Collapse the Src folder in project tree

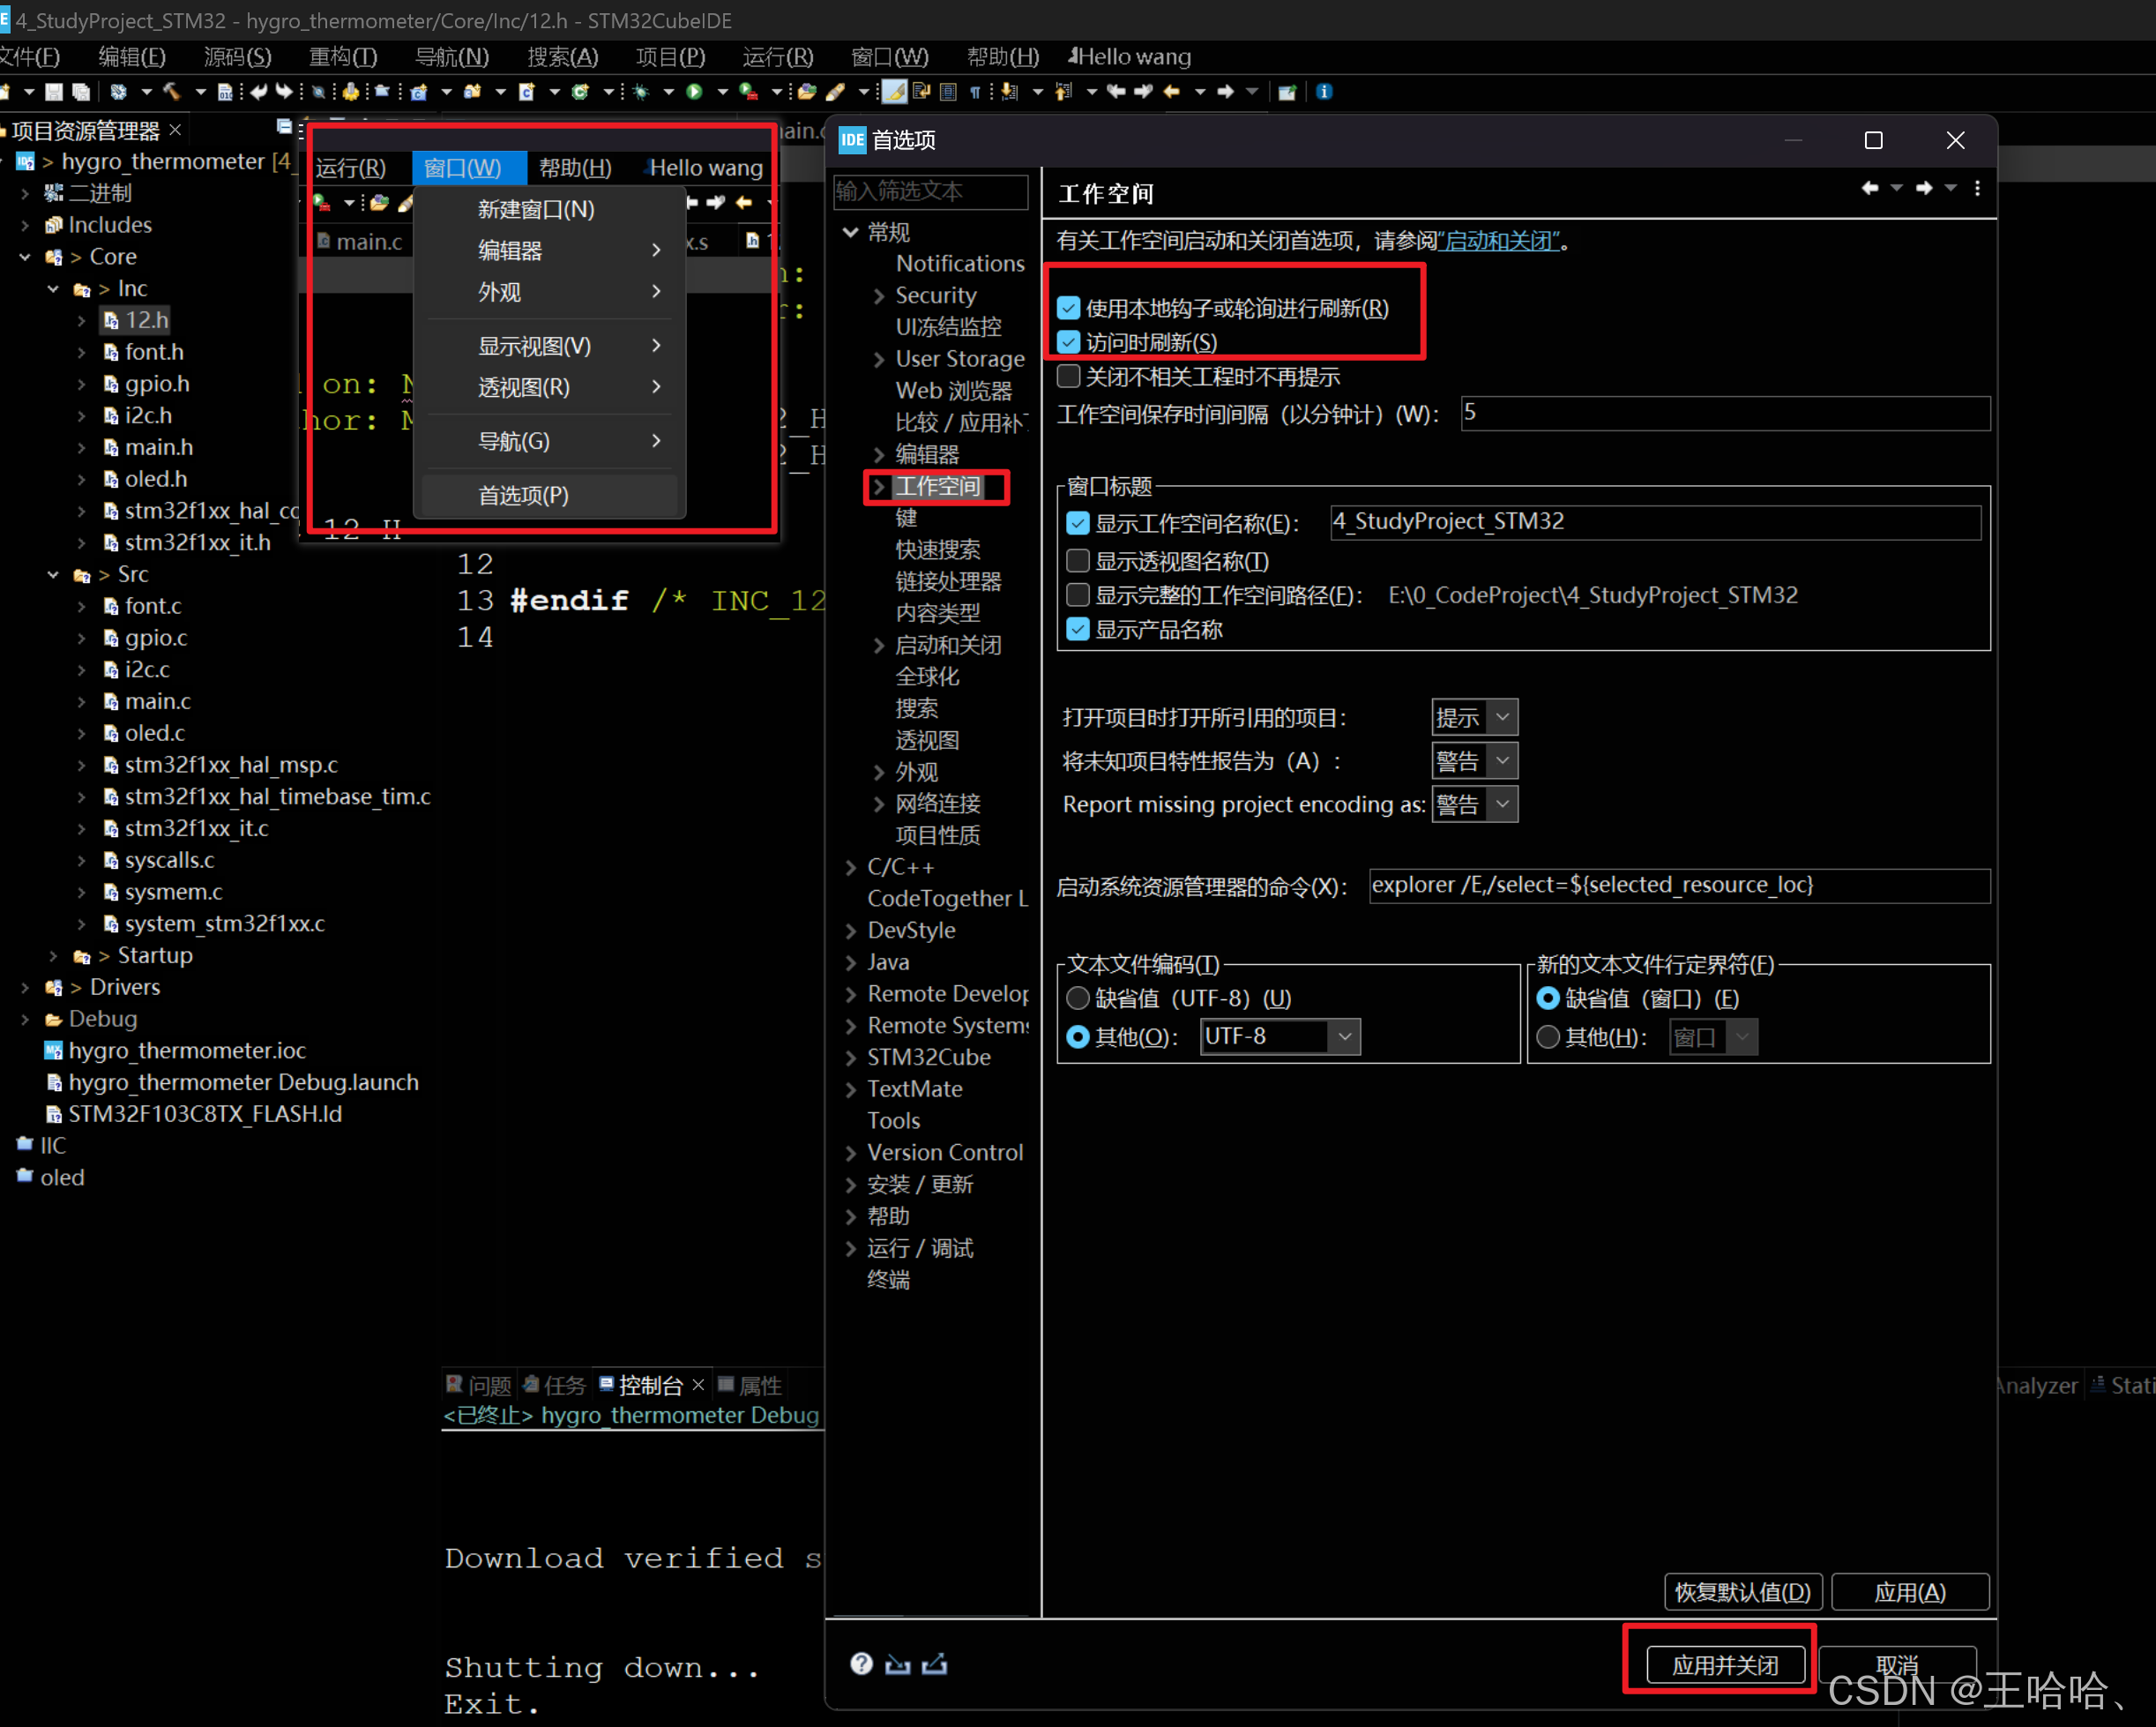pyautogui.click(x=53, y=574)
